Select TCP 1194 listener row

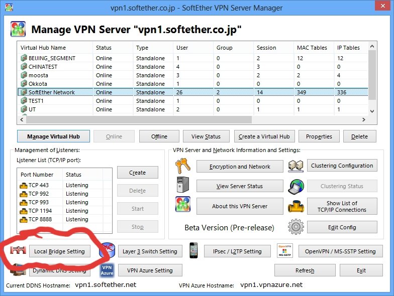tap(64, 211)
